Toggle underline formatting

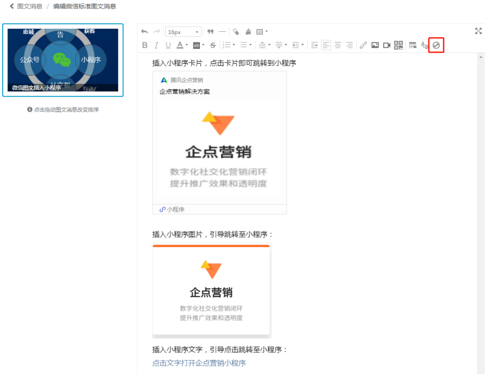click(x=168, y=45)
